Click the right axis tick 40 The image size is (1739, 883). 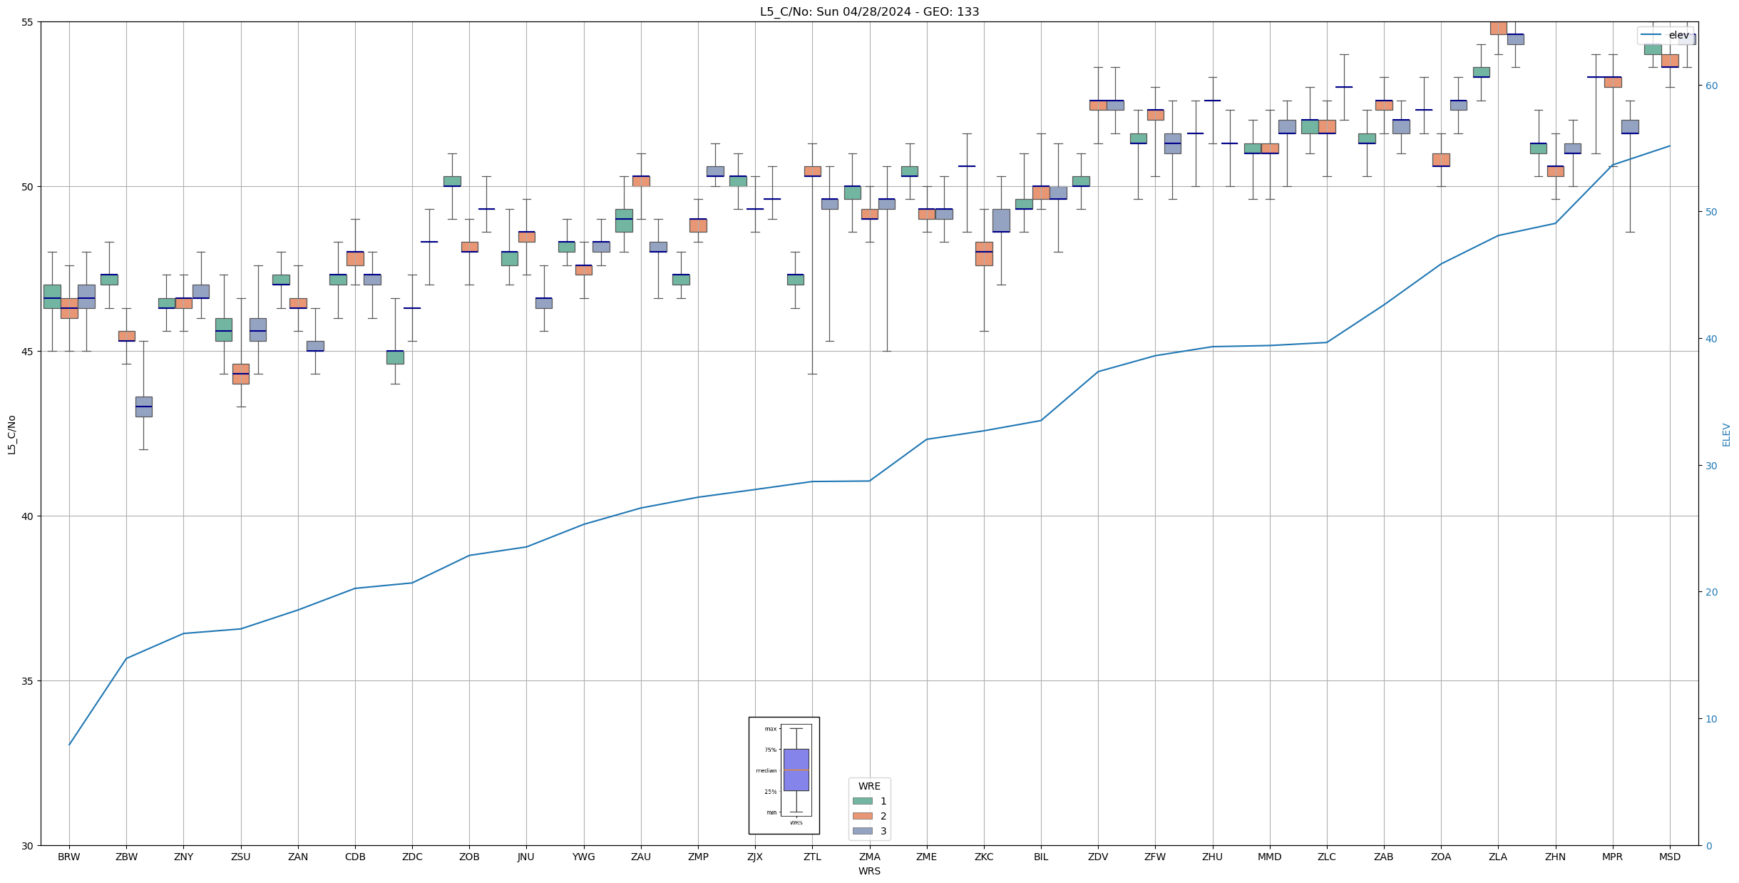point(1711,339)
